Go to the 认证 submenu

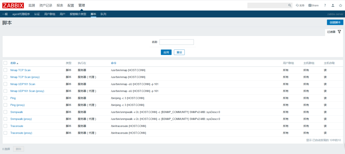click(x=37, y=14)
